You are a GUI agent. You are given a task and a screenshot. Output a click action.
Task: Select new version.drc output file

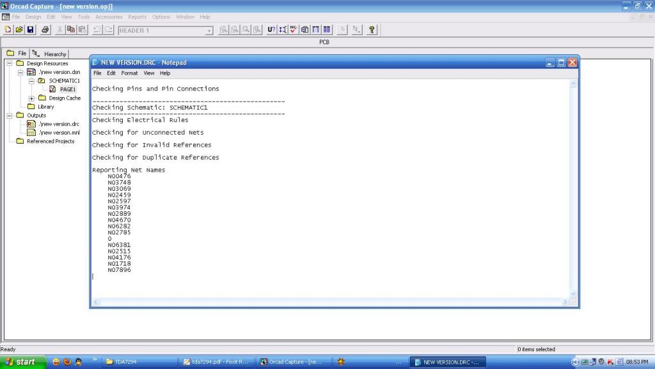pyautogui.click(x=58, y=124)
